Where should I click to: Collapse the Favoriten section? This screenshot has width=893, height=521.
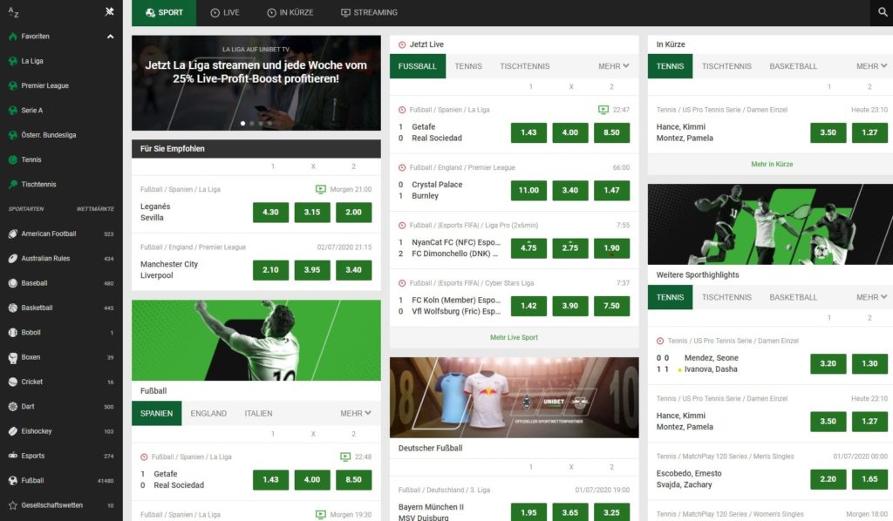[110, 37]
